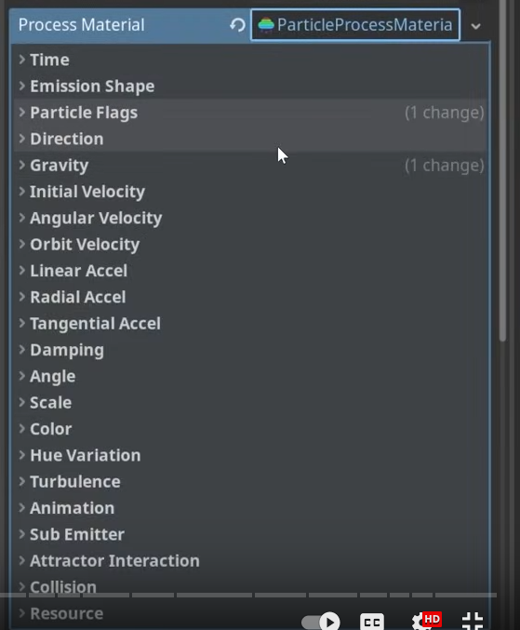Open the video settings gear with HD badge
Screen dimensions: 520x630
click(426, 621)
